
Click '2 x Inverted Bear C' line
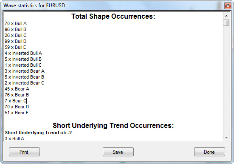click(x=24, y=83)
